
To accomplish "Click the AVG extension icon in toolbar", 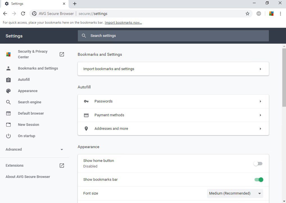I will coord(271,14).
